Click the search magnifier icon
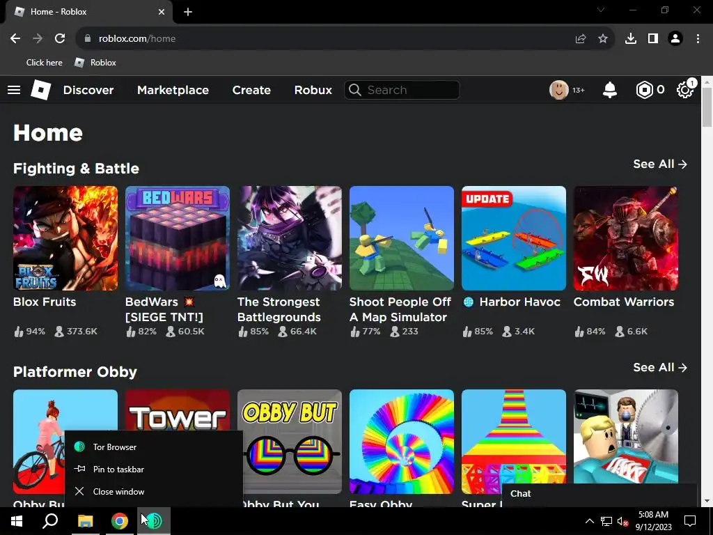Viewport: 713px width, 535px height. pos(355,90)
